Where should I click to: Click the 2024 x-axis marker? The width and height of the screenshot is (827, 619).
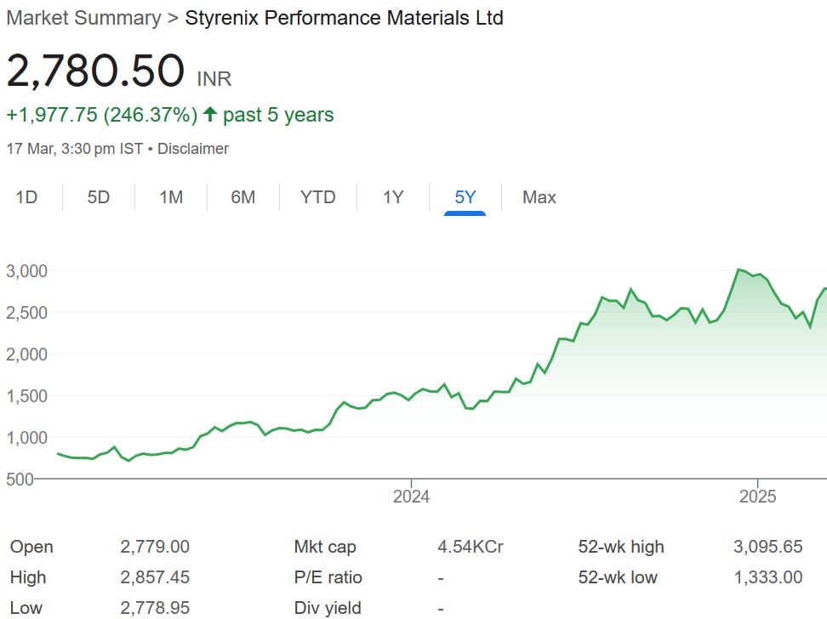coord(412,497)
